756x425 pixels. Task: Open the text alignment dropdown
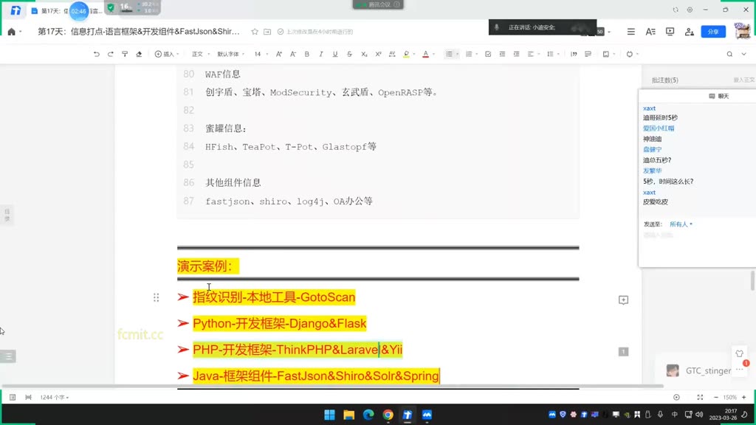click(533, 54)
